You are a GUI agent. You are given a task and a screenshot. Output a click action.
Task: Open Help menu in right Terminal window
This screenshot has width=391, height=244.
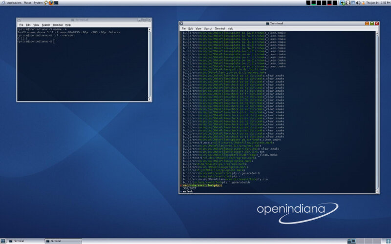coord(230,29)
